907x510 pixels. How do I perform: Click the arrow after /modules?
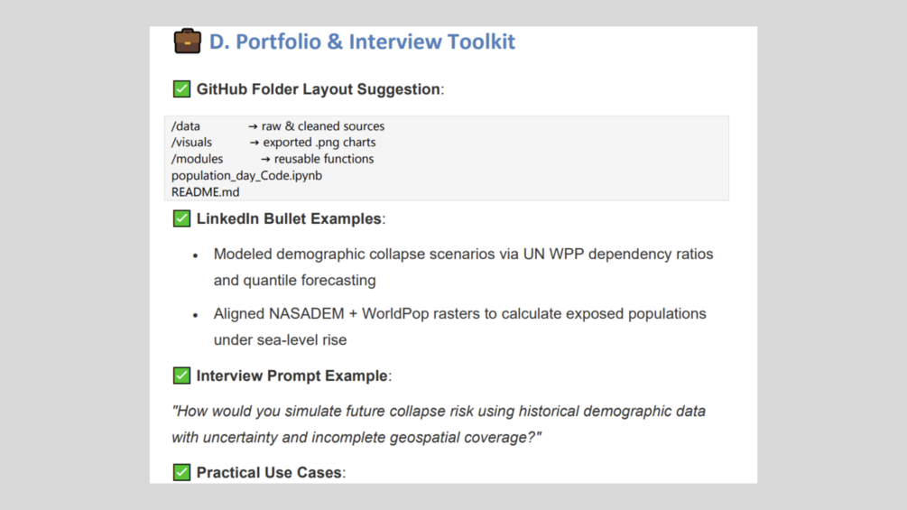point(265,160)
